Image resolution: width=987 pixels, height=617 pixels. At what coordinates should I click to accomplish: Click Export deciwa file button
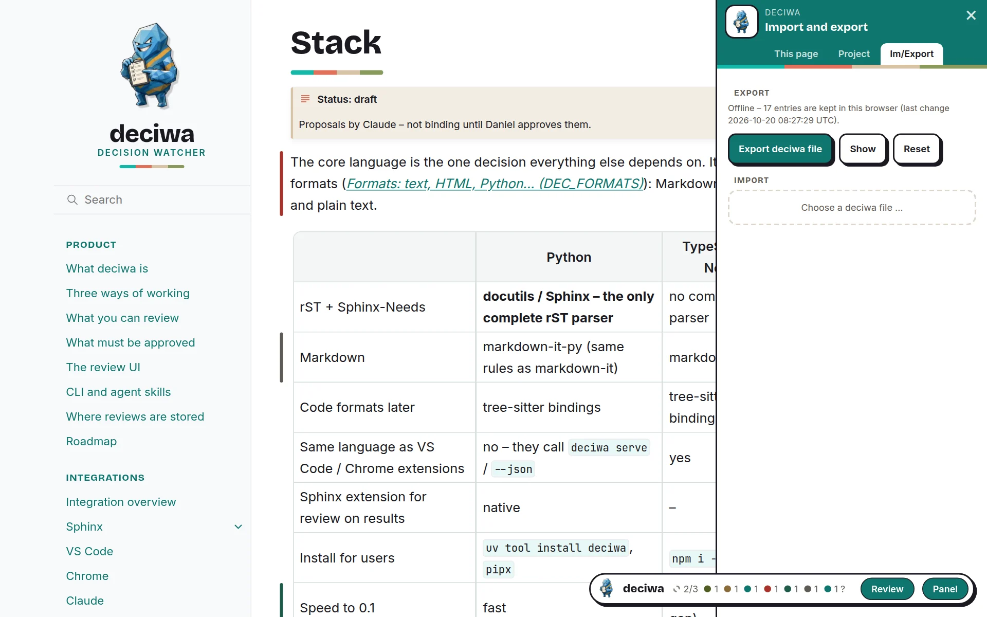tap(780, 149)
